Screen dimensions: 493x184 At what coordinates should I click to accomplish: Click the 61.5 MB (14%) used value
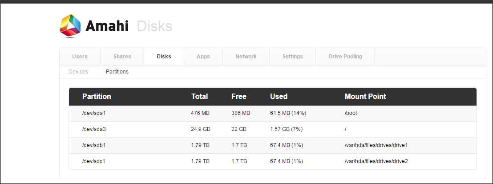tap(288, 113)
